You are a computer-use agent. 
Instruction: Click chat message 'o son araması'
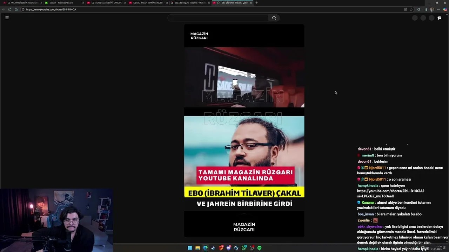tap(400, 180)
